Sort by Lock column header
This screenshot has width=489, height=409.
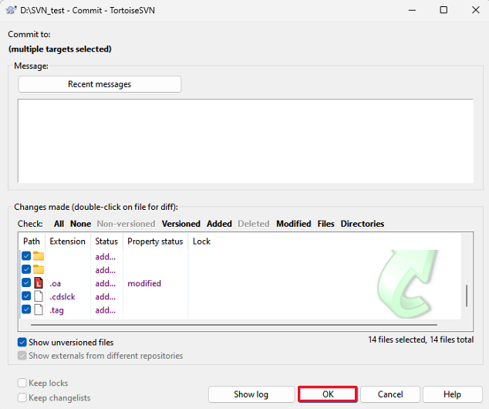(x=201, y=242)
